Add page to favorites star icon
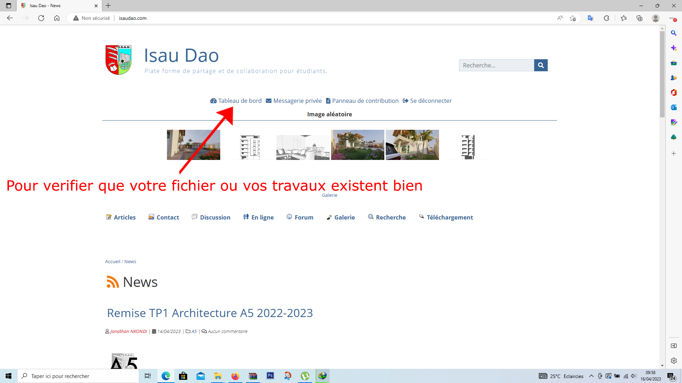 click(573, 18)
